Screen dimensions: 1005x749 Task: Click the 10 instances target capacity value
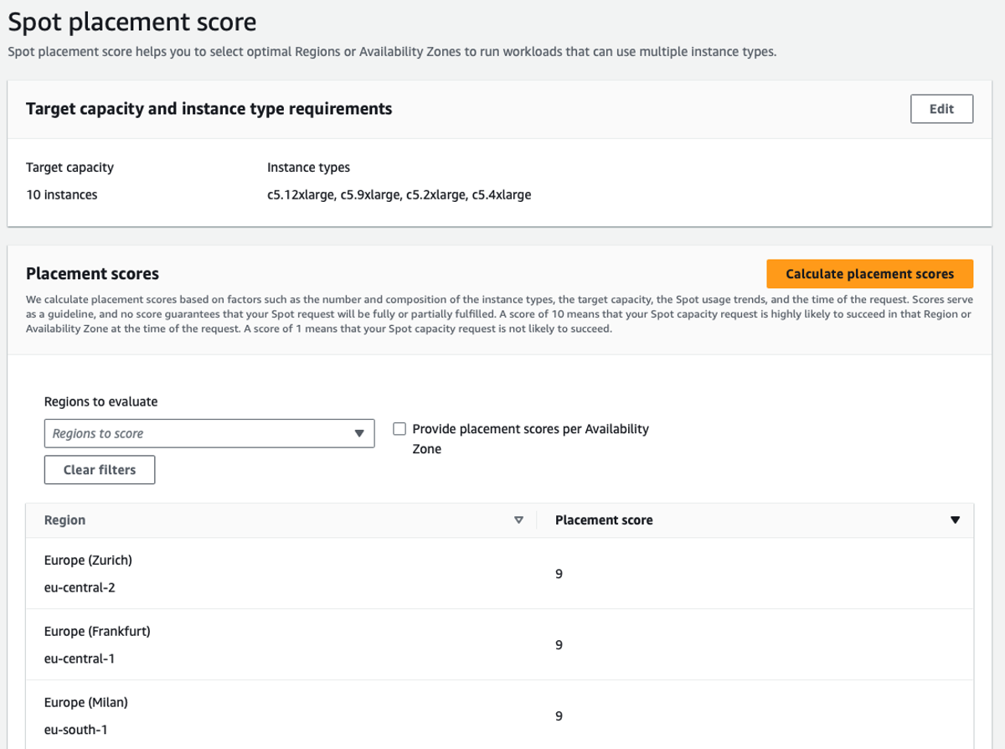61,194
